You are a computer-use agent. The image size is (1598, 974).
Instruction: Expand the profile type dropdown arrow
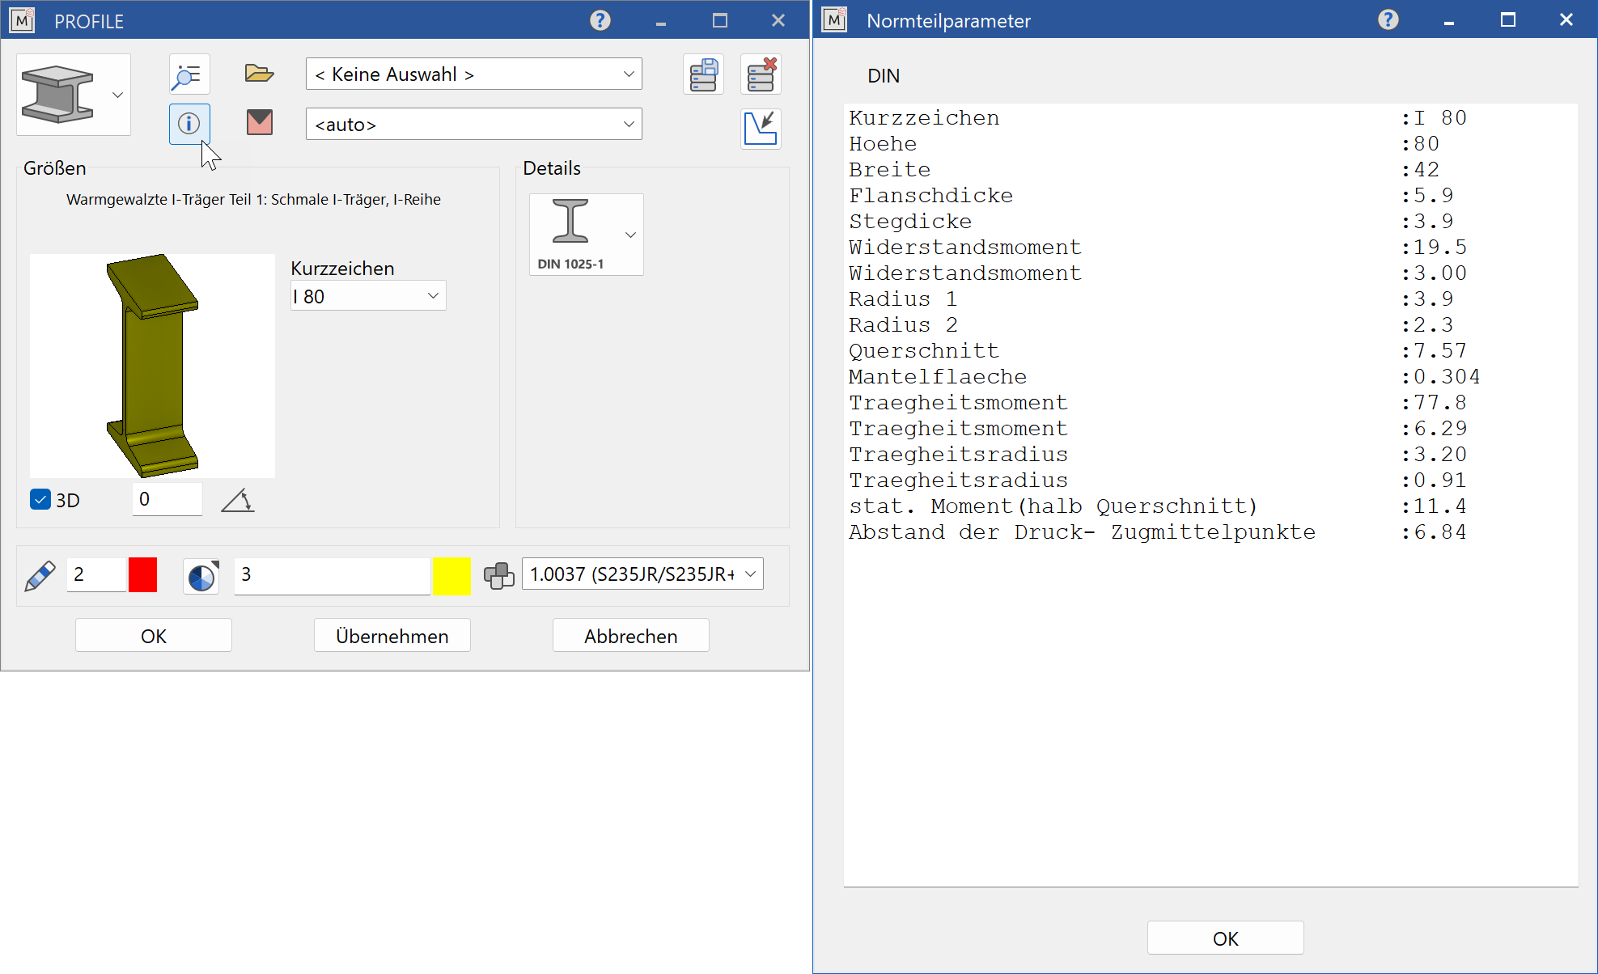(x=117, y=95)
